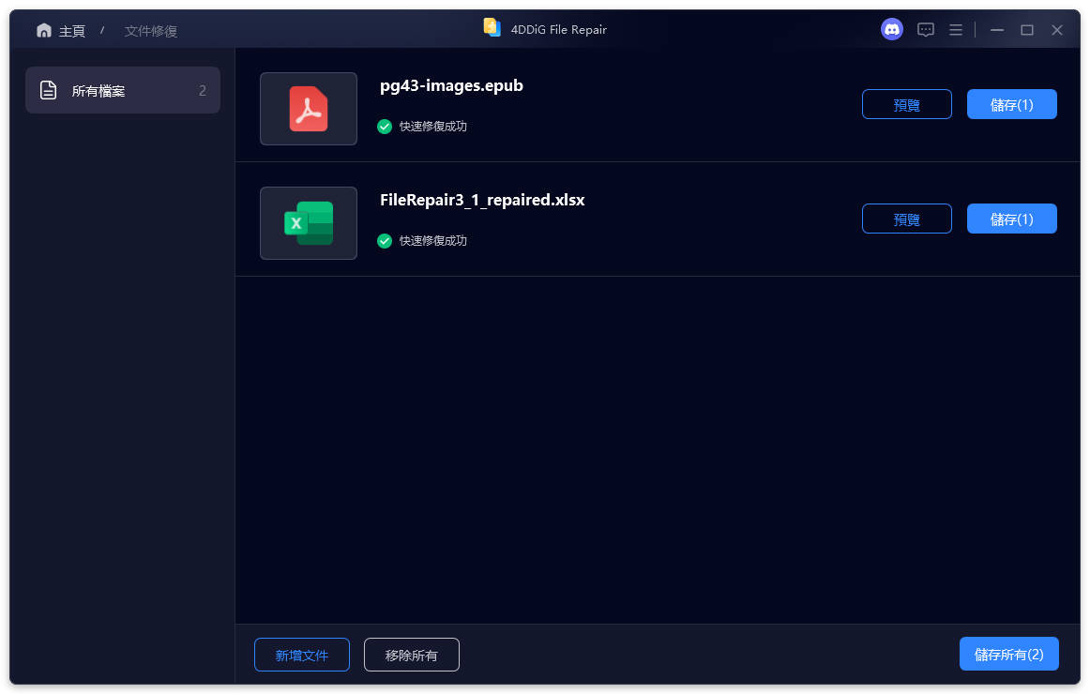The height and width of the screenshot is (694, 1090).
Task: Click the document icon next to 所有檔案
Action: (48, 89)
